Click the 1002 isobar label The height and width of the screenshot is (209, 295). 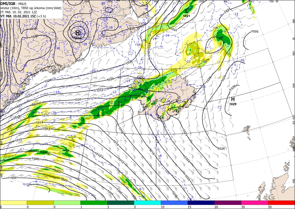coord(58,171)
